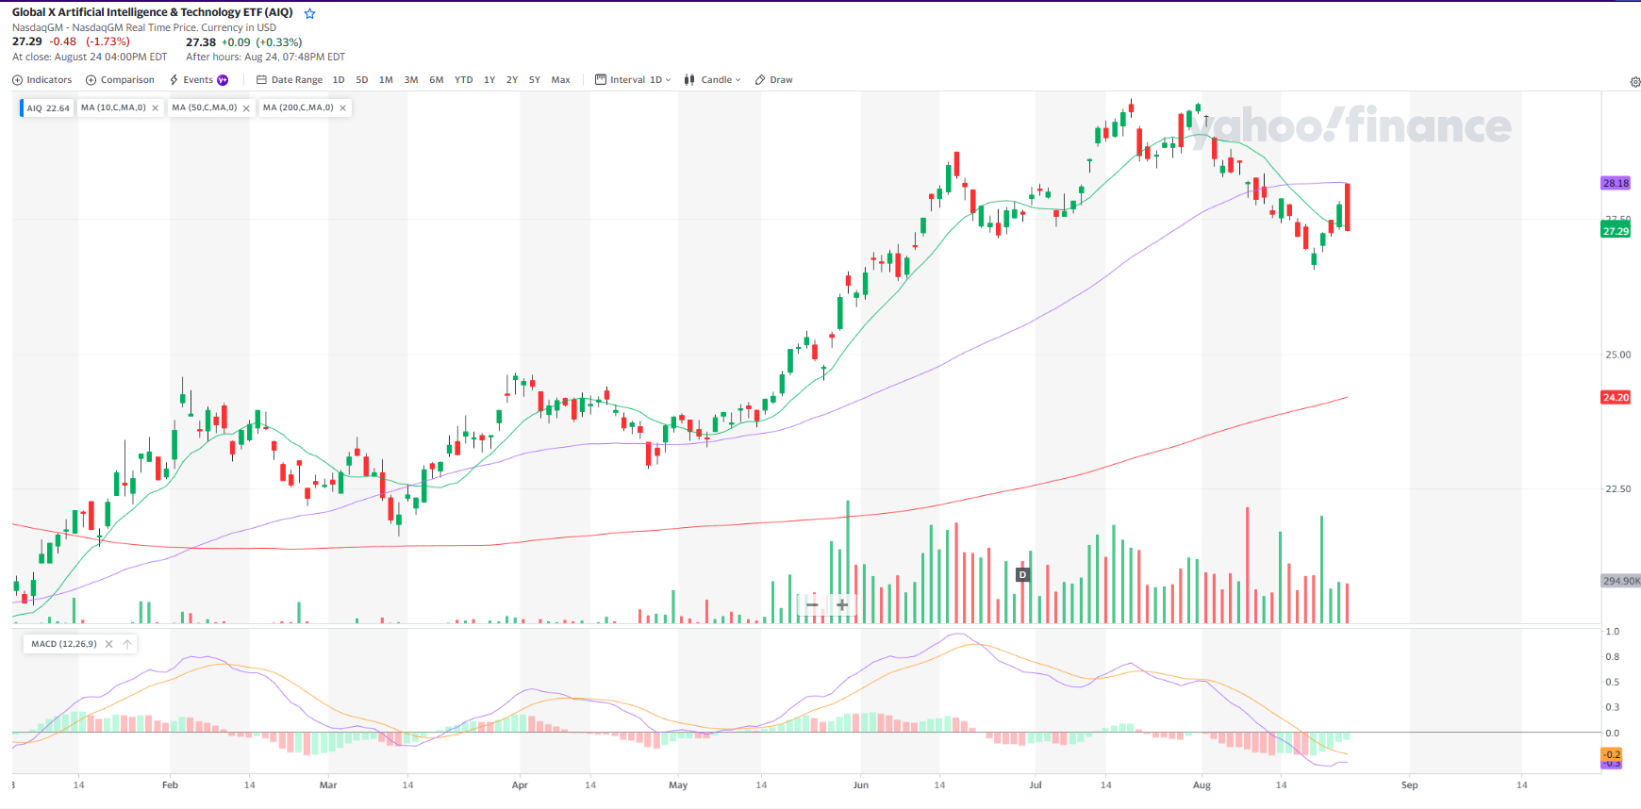
Task: Open the Indicators menu
Action: tap(41, 80)
